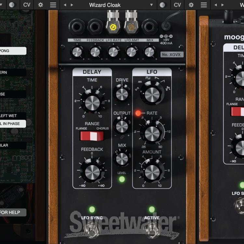Click the FOR HELP button in left panel
Screen dimensions: 244x244
(13, 212)
